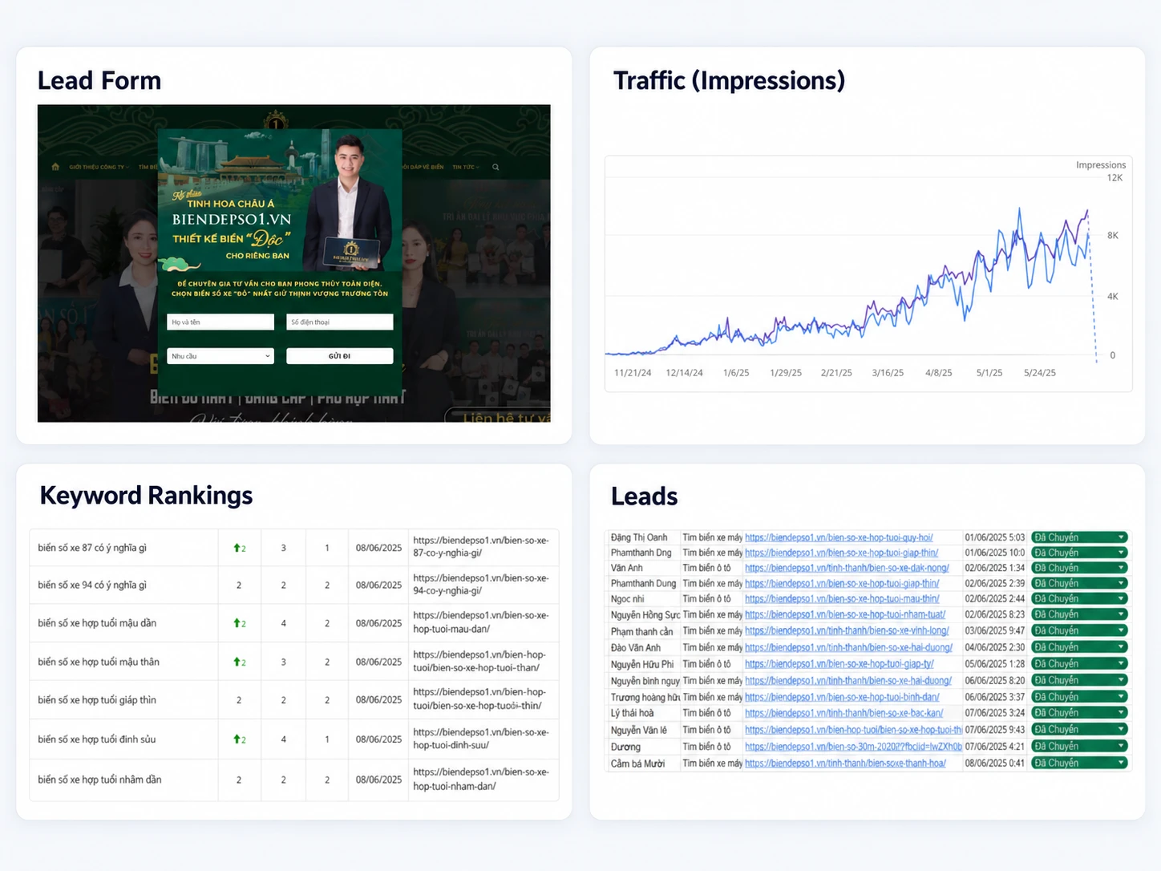
Task: Click the URL ending '87-co-y-nghia-gi/'
Action: (481, 547)
